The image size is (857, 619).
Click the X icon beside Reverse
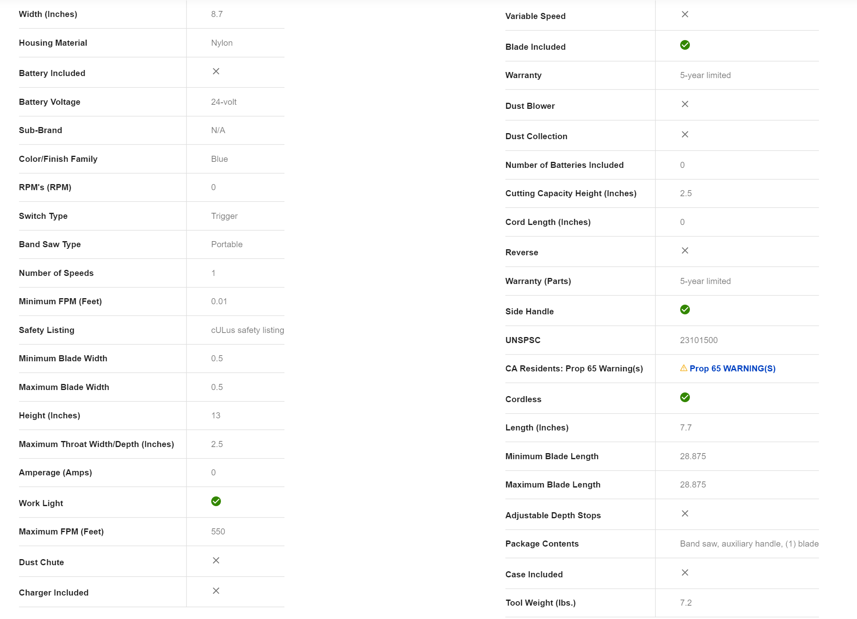tap(685, 250)
